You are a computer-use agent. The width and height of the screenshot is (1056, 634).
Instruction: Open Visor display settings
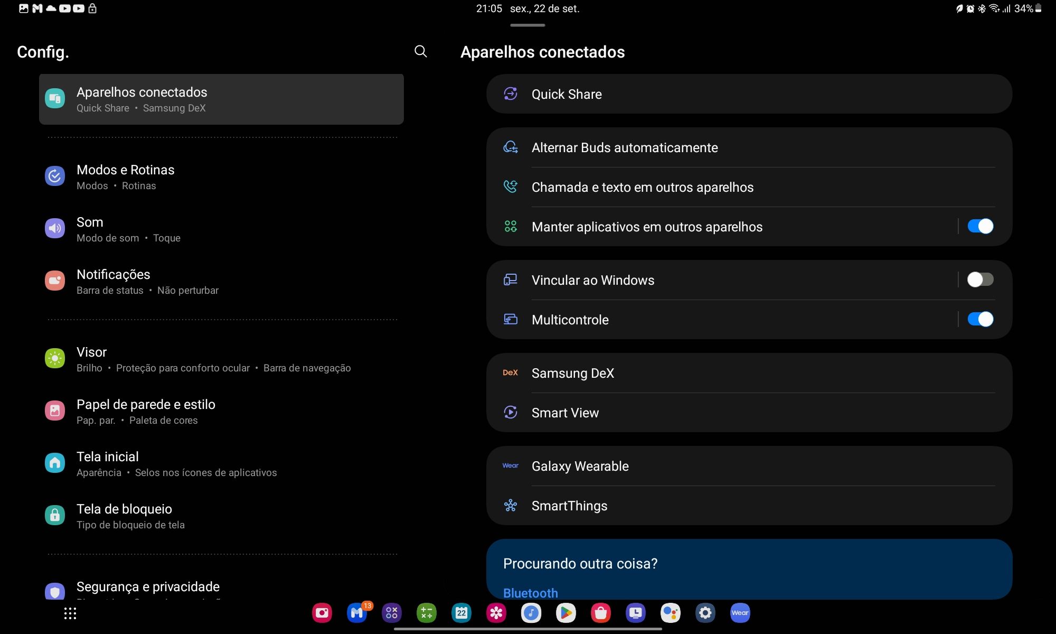tap(221, 359)
